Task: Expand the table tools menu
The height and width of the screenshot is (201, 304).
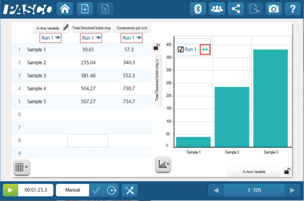Action: 22,167
